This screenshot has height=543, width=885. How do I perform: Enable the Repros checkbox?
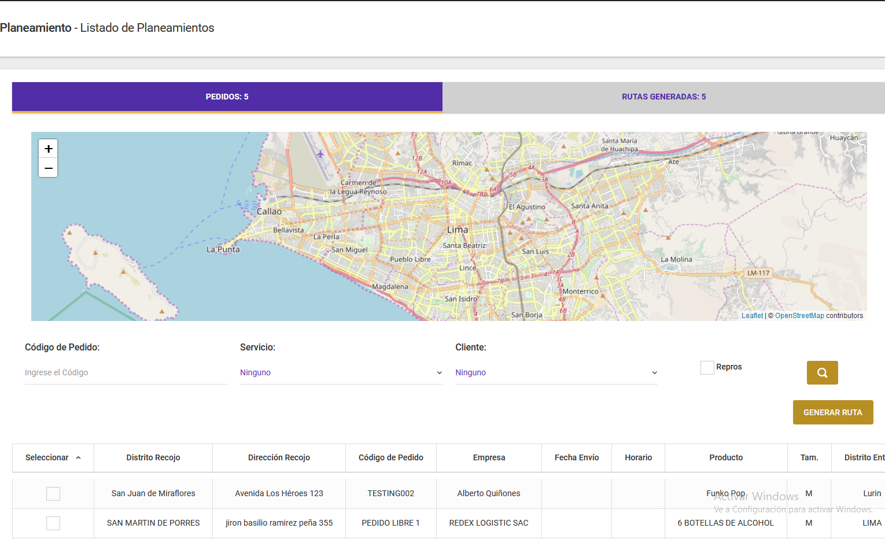pos(707,367)
